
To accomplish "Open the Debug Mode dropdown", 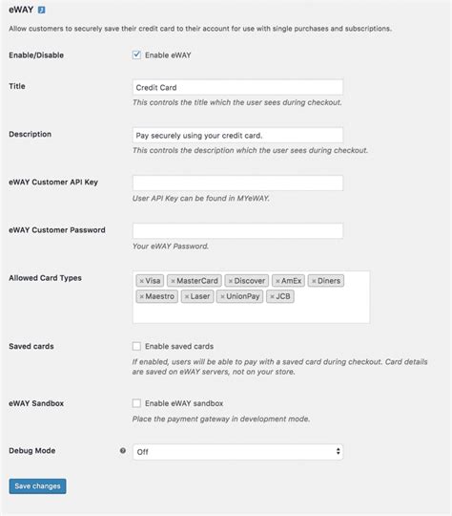I will tap(237, 452).
